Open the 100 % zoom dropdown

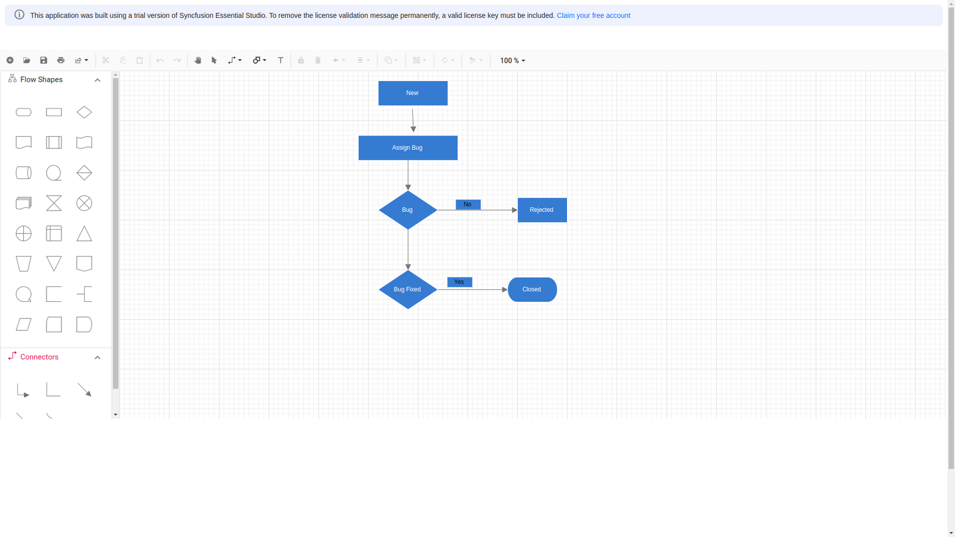[x=513, y=60]
